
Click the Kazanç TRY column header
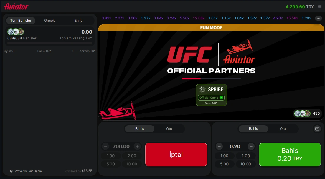(x=88, y=51)
